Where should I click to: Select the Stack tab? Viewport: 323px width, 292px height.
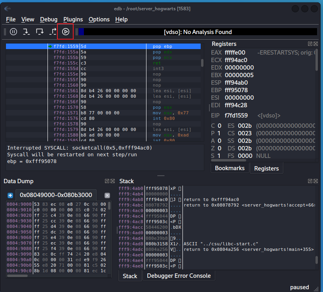click(x=130, y=276)
